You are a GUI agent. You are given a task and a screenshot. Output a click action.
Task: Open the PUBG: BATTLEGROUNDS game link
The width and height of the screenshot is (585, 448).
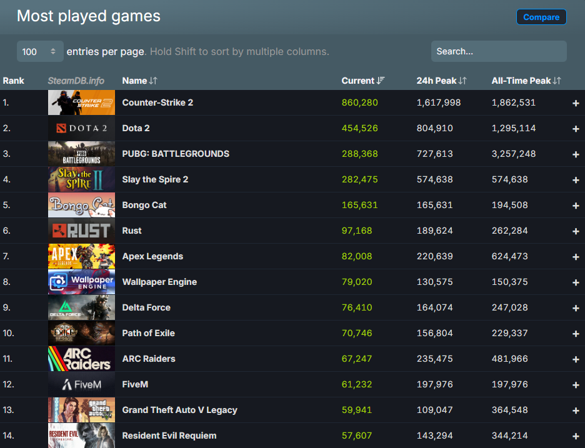176,154
